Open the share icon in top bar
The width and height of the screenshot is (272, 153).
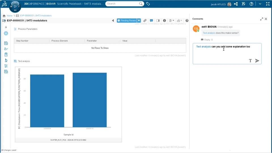coord(236,4)
